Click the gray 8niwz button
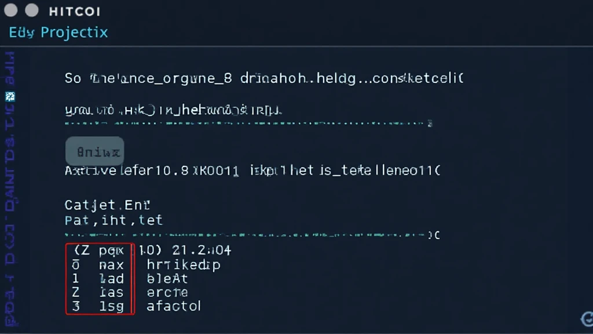The height and width of the screenshot is (334, 593). 94,151
